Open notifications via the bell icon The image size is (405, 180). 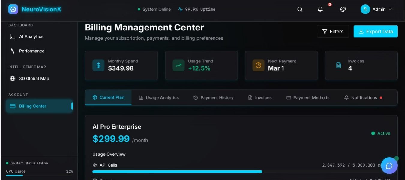tap(320, 9)
